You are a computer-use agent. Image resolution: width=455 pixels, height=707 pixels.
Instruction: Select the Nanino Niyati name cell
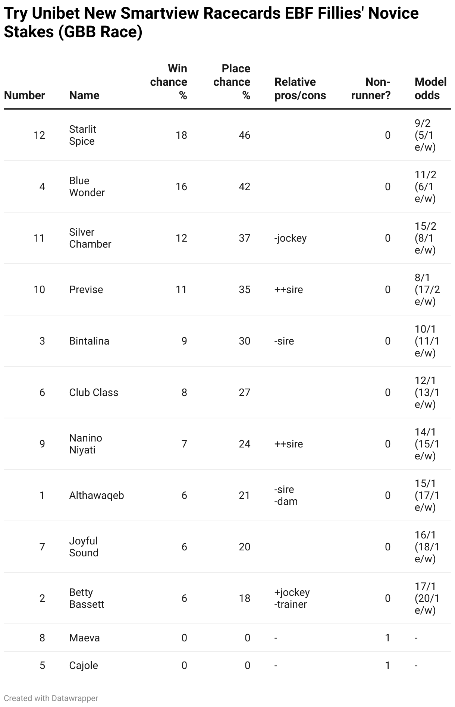85,444
